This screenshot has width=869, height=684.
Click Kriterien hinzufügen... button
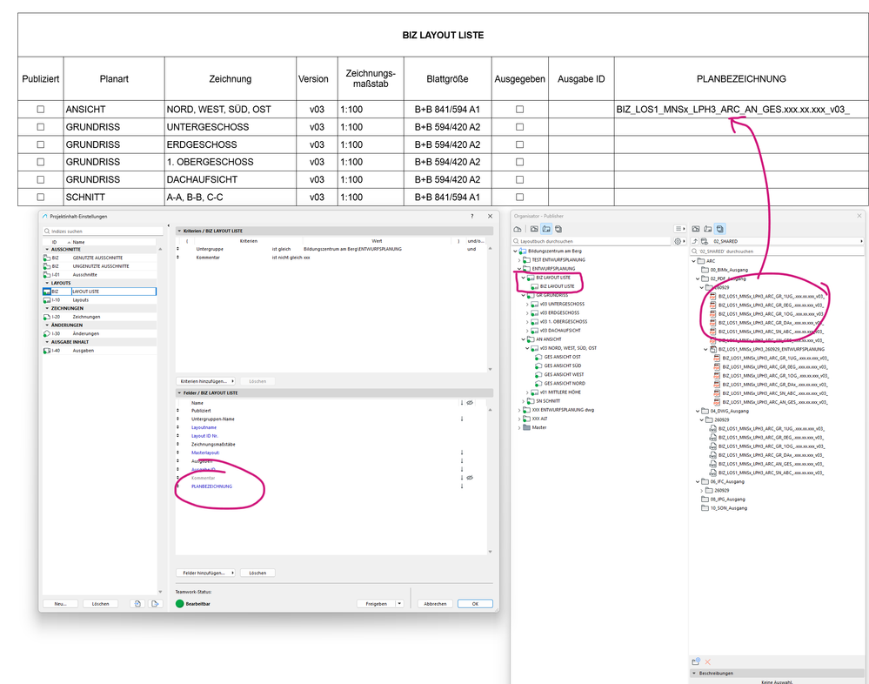[205, 381]
